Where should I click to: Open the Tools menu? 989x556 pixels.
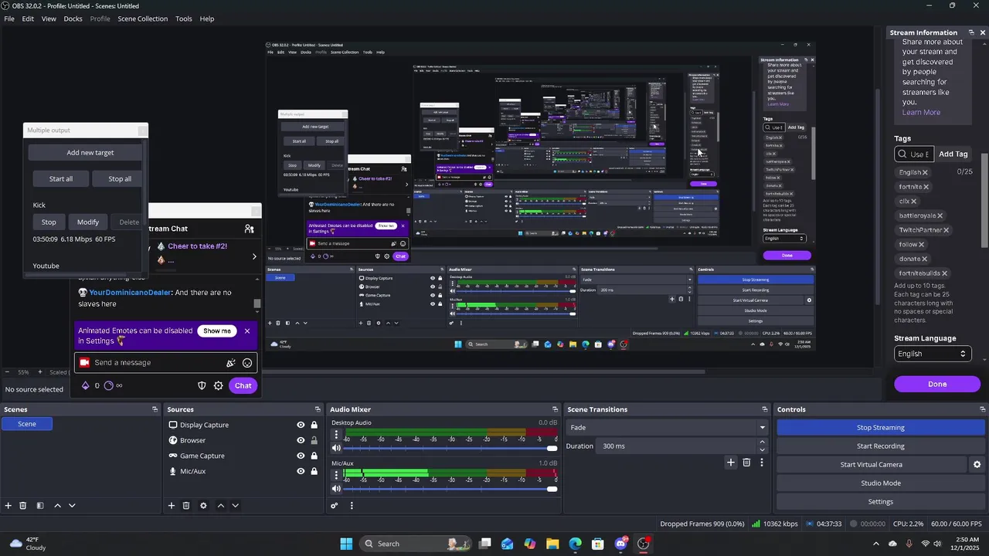click(183, 19)
